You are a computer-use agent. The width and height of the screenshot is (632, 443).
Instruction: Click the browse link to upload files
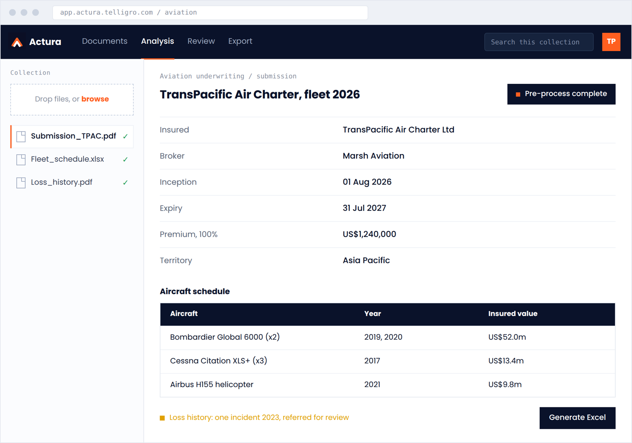[x=95, y=99]
